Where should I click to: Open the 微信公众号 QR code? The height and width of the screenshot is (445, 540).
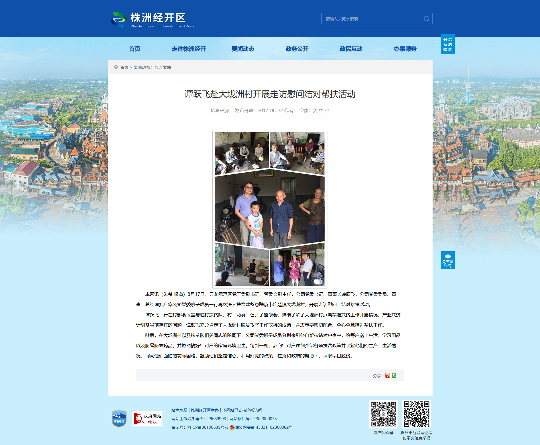point(384,414)
